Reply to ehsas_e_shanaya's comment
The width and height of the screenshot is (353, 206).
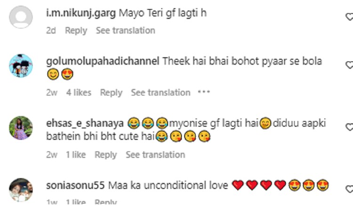[x=105, y=155]
